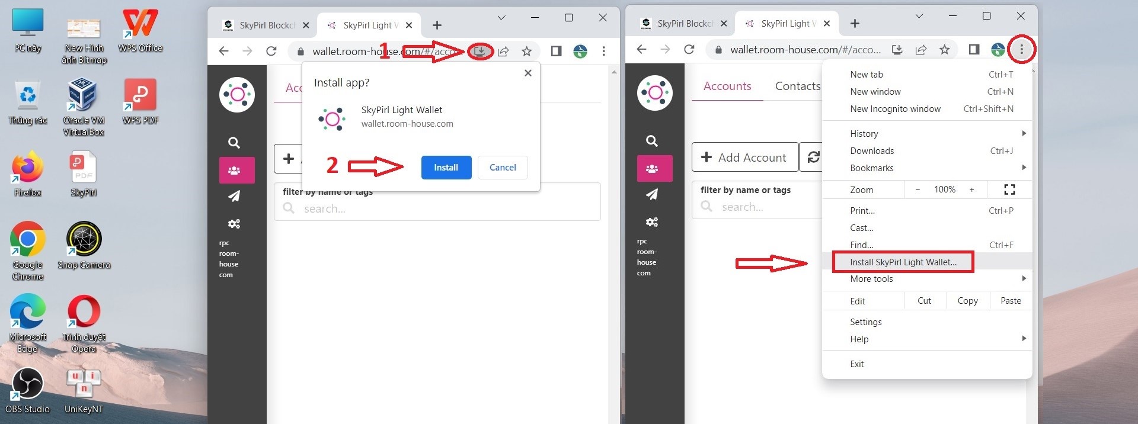Open PC này desktop icon
Screen dimensions: 1138x424
point(28,31)
